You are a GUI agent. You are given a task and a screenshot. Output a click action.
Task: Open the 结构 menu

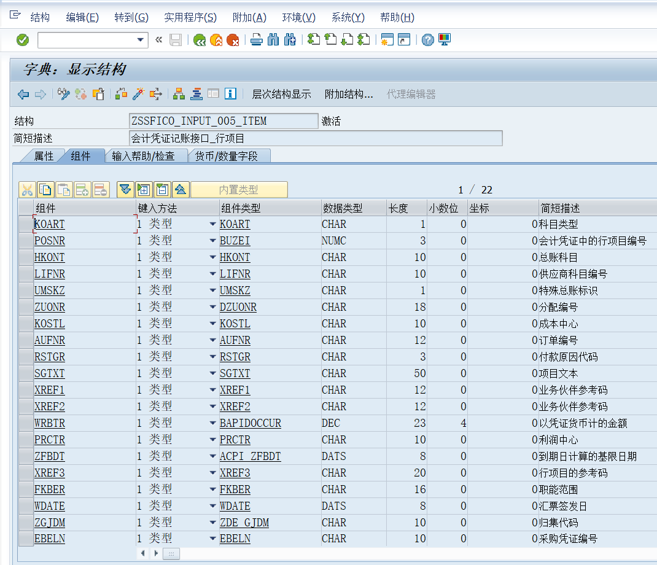click(40, 17)
